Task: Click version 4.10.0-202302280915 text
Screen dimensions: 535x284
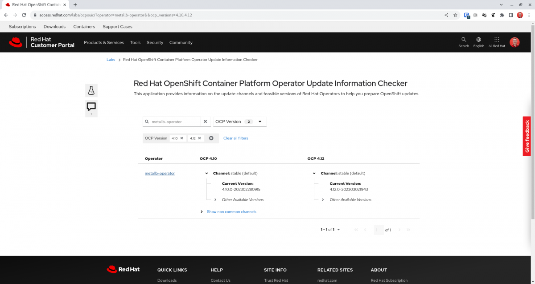Action: (x=241, y=189)
